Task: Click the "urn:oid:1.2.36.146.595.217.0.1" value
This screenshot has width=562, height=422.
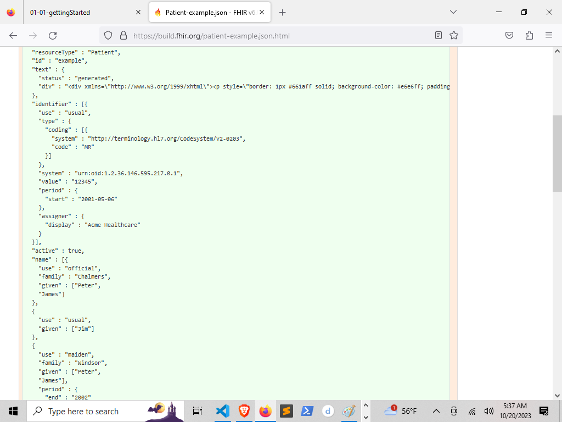Action: 128,173
